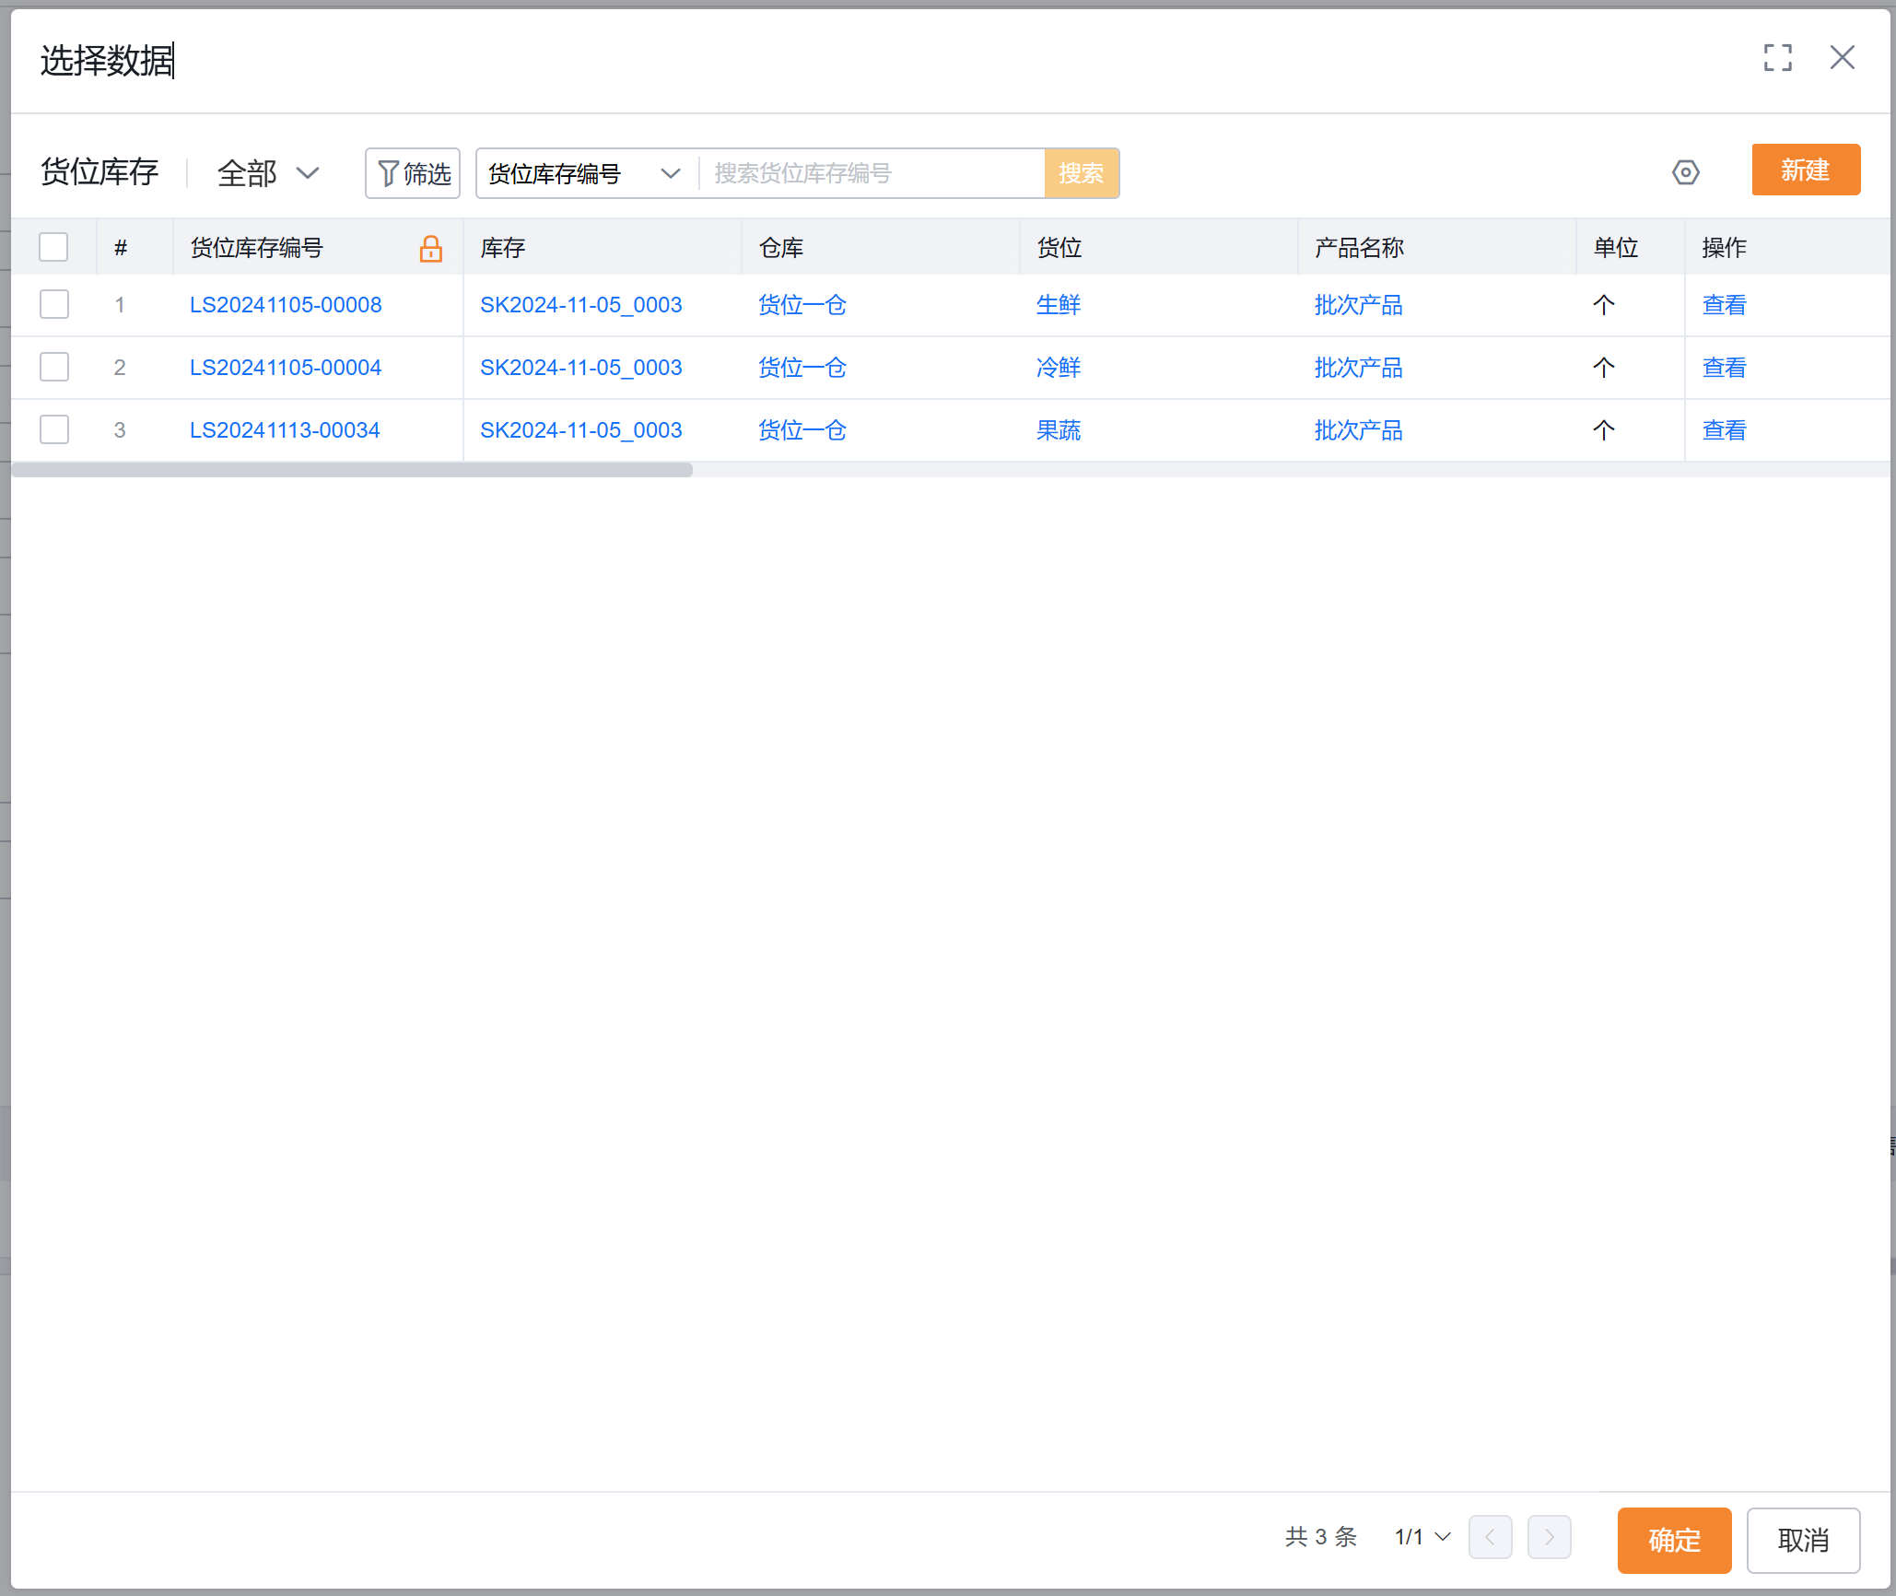The image size is (1896, 1596).
Task: Click 查看 for LS20241113-00034
Action: 1725,430
